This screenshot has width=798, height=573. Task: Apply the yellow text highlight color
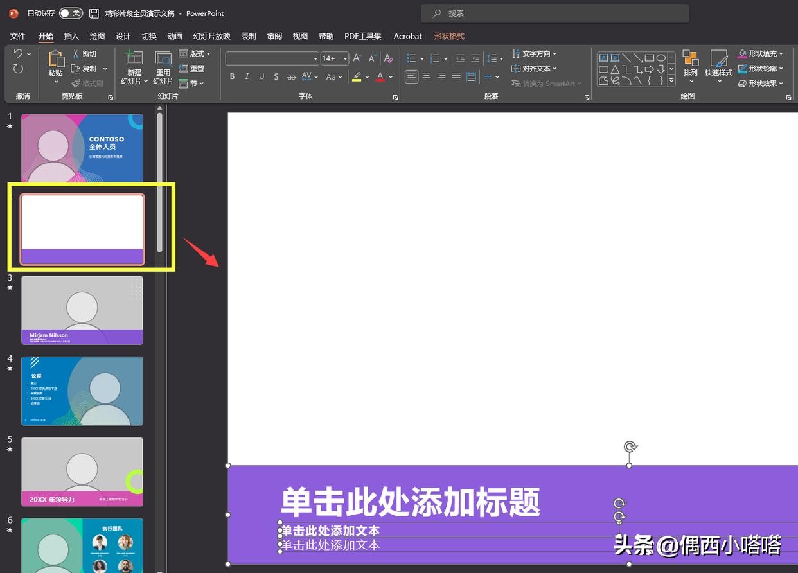pos(357,77)
